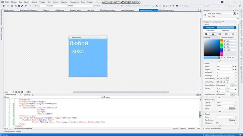Set HorizontalAlignment to left
The width and height of the screenshot is (243, 136).
218,79
